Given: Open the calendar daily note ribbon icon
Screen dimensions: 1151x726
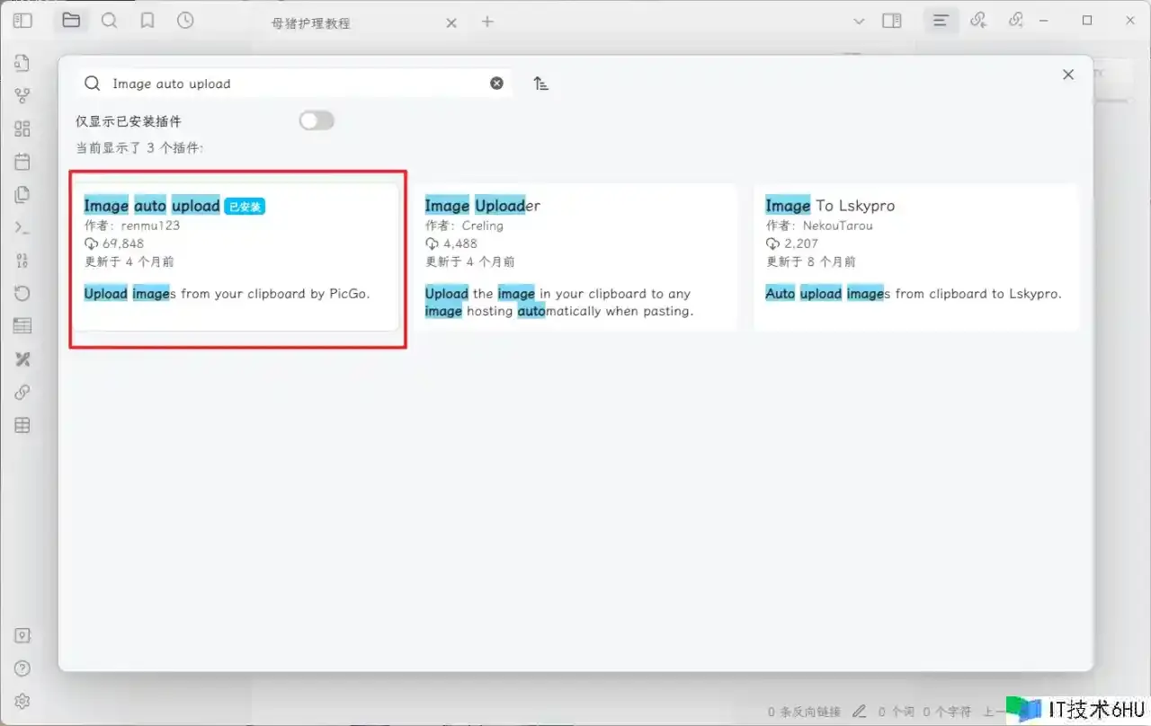Looking at the screenshot, I should click(x=22, y=162).
